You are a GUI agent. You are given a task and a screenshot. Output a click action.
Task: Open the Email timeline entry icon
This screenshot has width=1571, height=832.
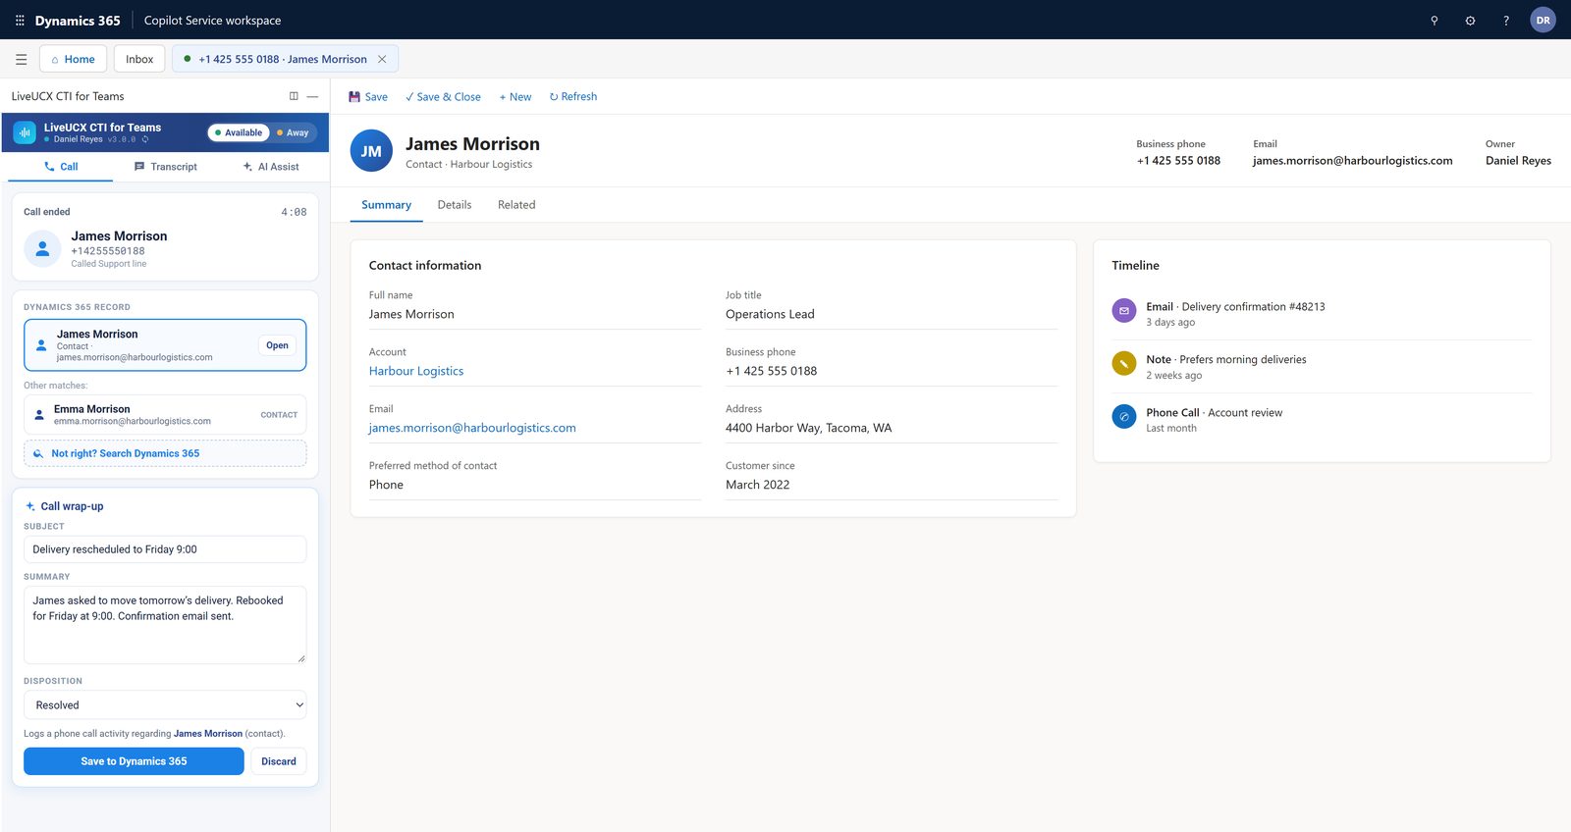(1124, 310)
